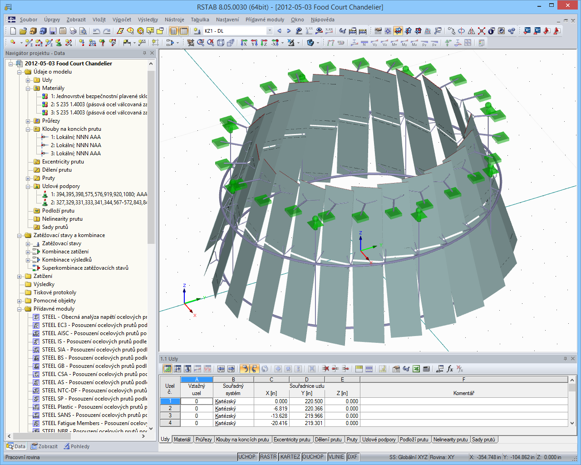Select STEEL AISC add-on module item
Screen dimensions: 581x465
pyautogui.click(x=94, y=333)
